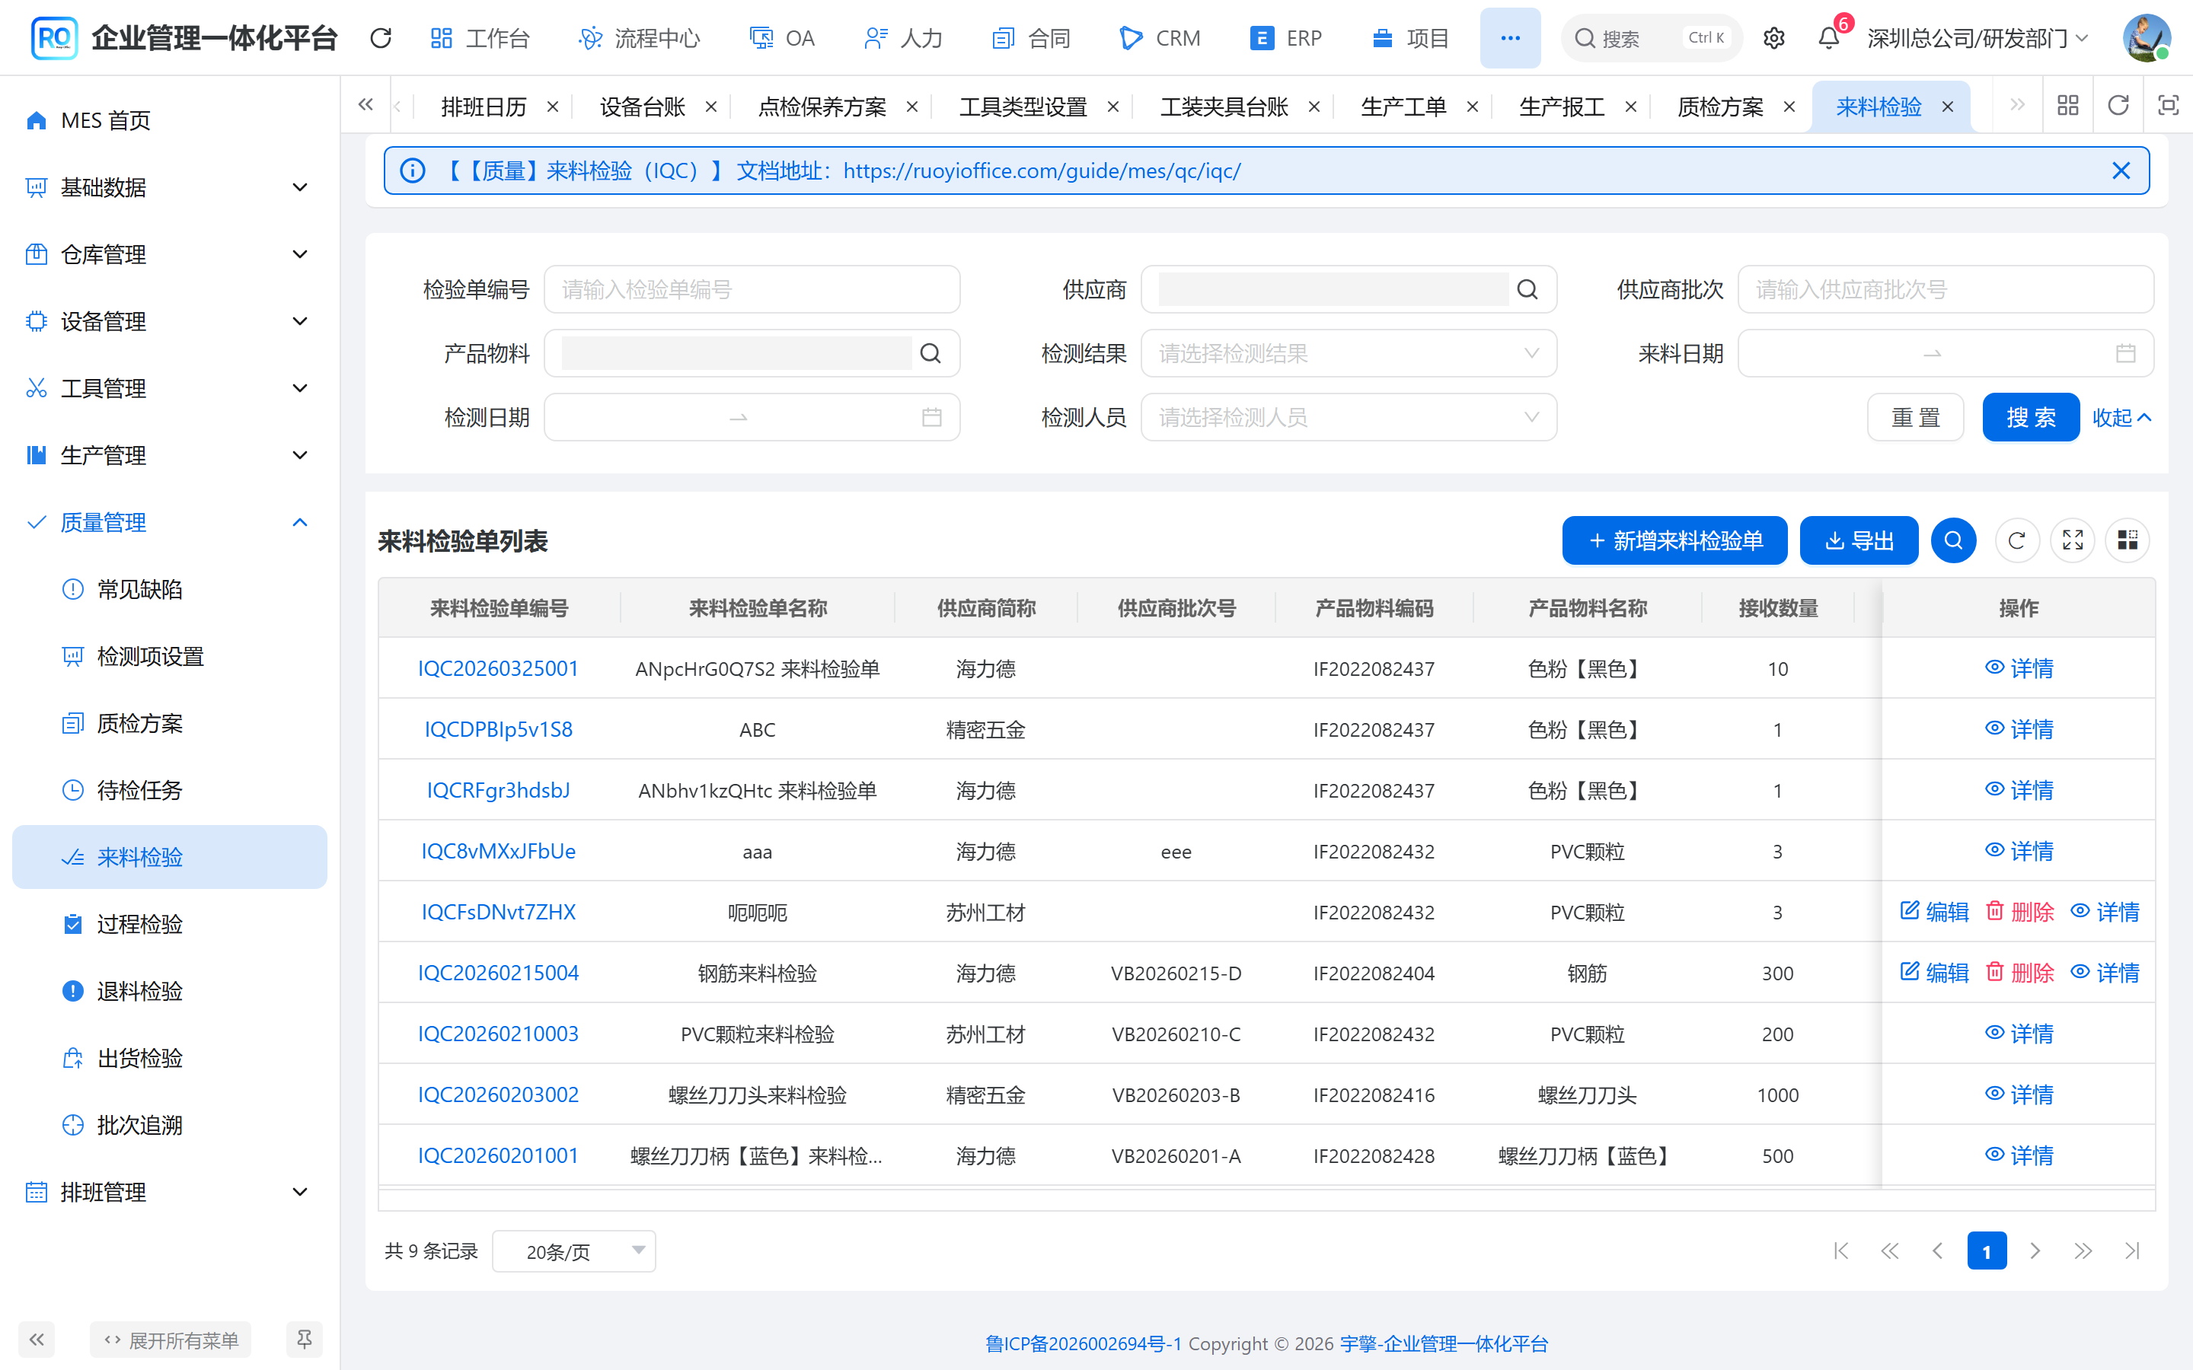Click the refresh icon beside platform title

click(x=381, y=38)
